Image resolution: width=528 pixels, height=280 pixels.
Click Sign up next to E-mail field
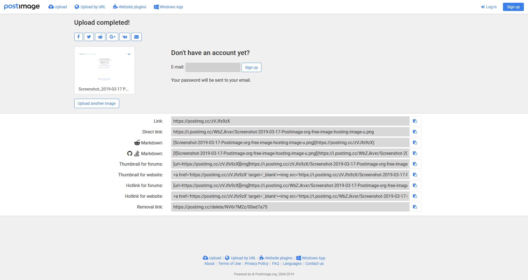pos(251,67)
